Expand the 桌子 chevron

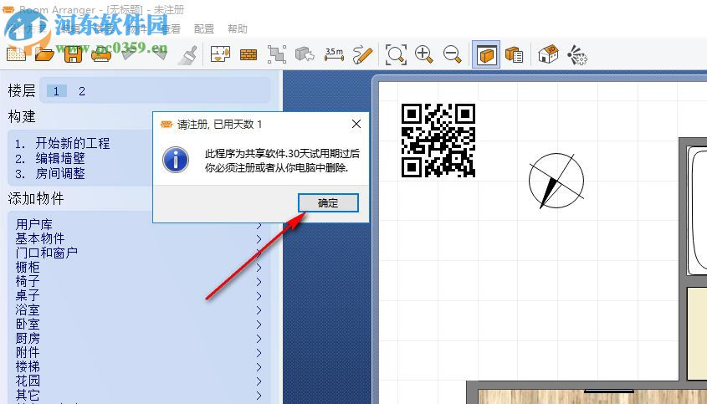(259, 296)
